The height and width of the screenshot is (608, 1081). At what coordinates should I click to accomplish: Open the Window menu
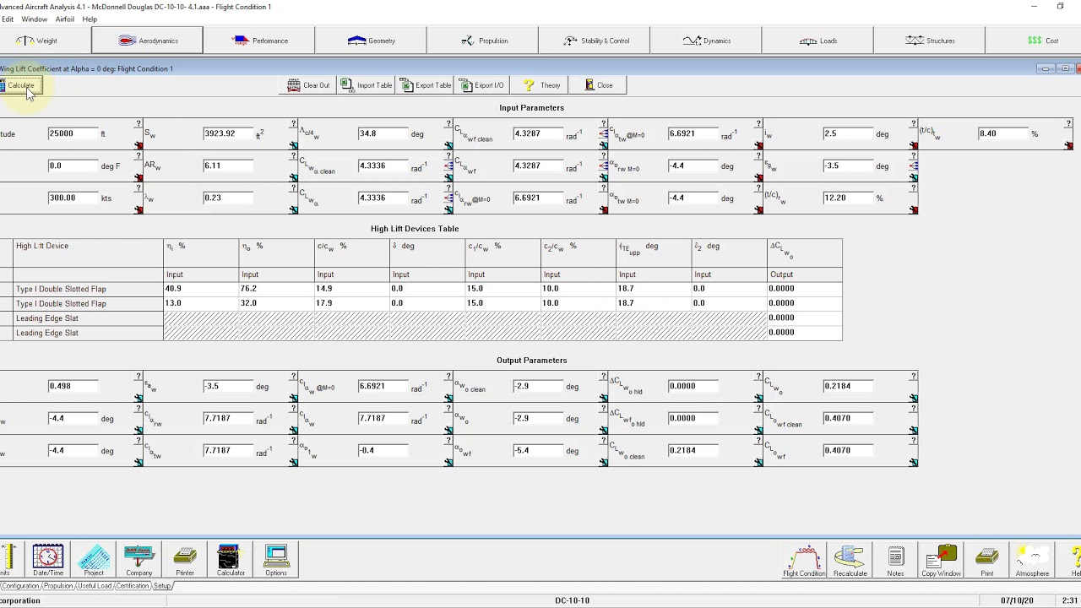tap(34, 19)
